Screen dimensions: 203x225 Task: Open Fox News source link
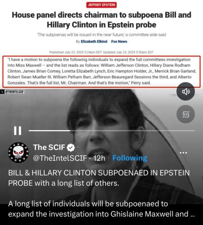click(119, 41)
